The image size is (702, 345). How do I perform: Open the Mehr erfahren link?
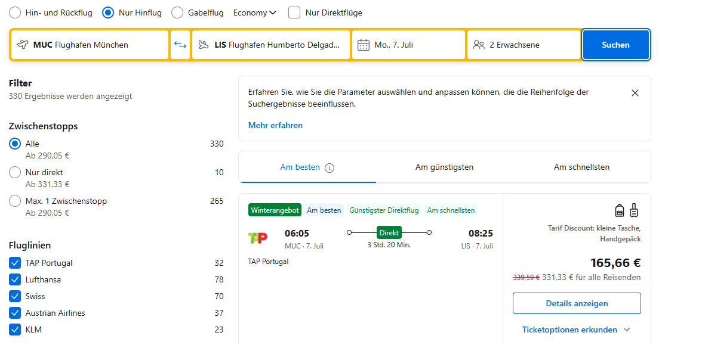coord(275,125)
